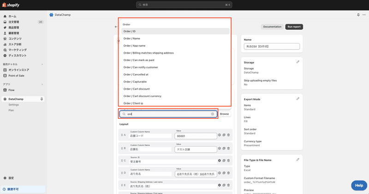Focus field search box containing 'ord'
Viewport: 369px width, 194px height.
click(168, 114)
